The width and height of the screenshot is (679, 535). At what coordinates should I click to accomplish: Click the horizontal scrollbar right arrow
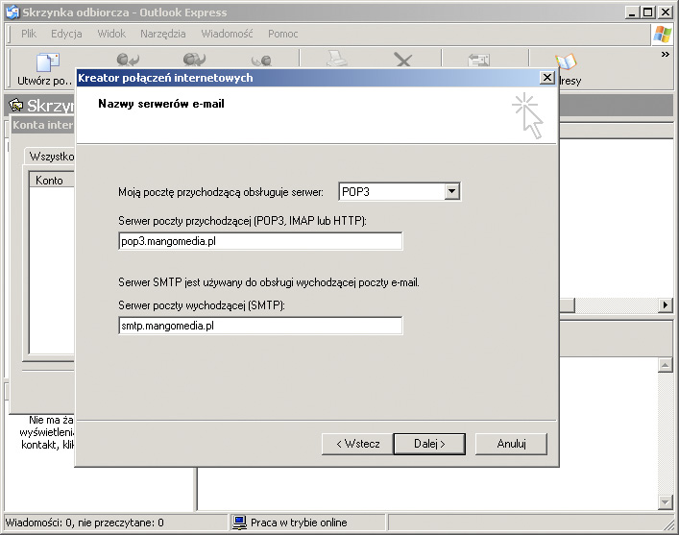(x=666, y=305)
